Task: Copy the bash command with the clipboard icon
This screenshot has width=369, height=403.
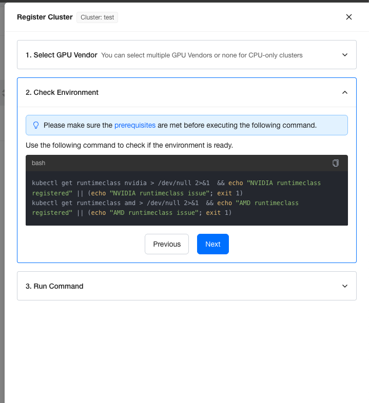Action: tap(335, 163)
